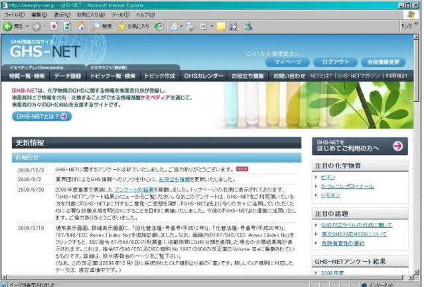The image size is (424, 287).
Task: Open Favorites star icon (お気に入り)
Action: (121, 27)
